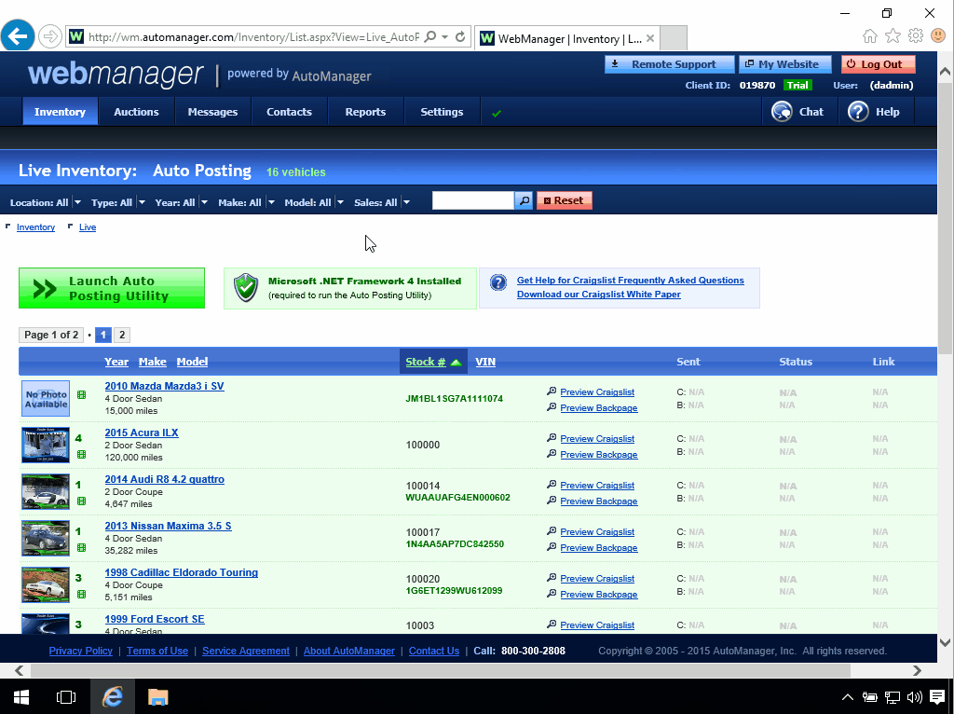This screenshot has width=954, height=714.
Task: Refresh the page with reload icon
Action: pyautogui.click(x=460, y=36)
